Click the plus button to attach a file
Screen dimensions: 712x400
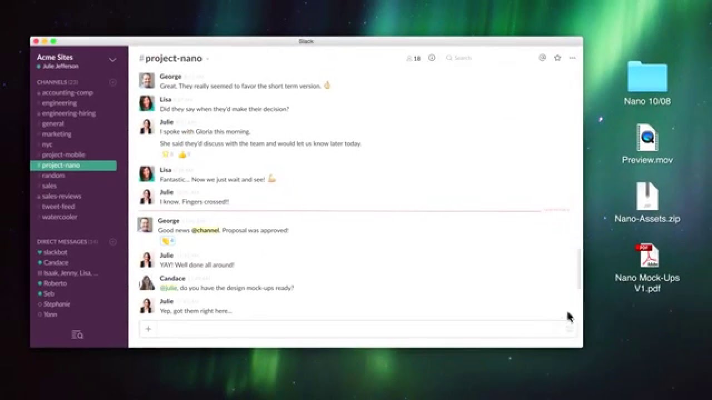(x=148, y=329)
